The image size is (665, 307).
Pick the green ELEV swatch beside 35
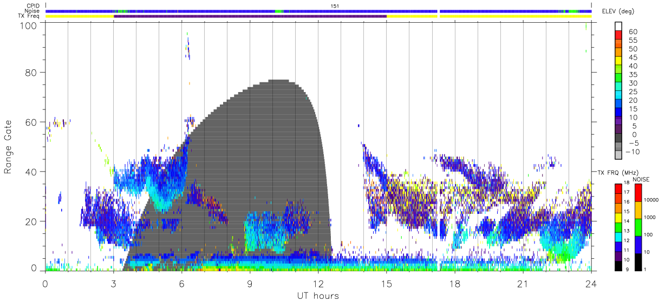click(618, 79)
